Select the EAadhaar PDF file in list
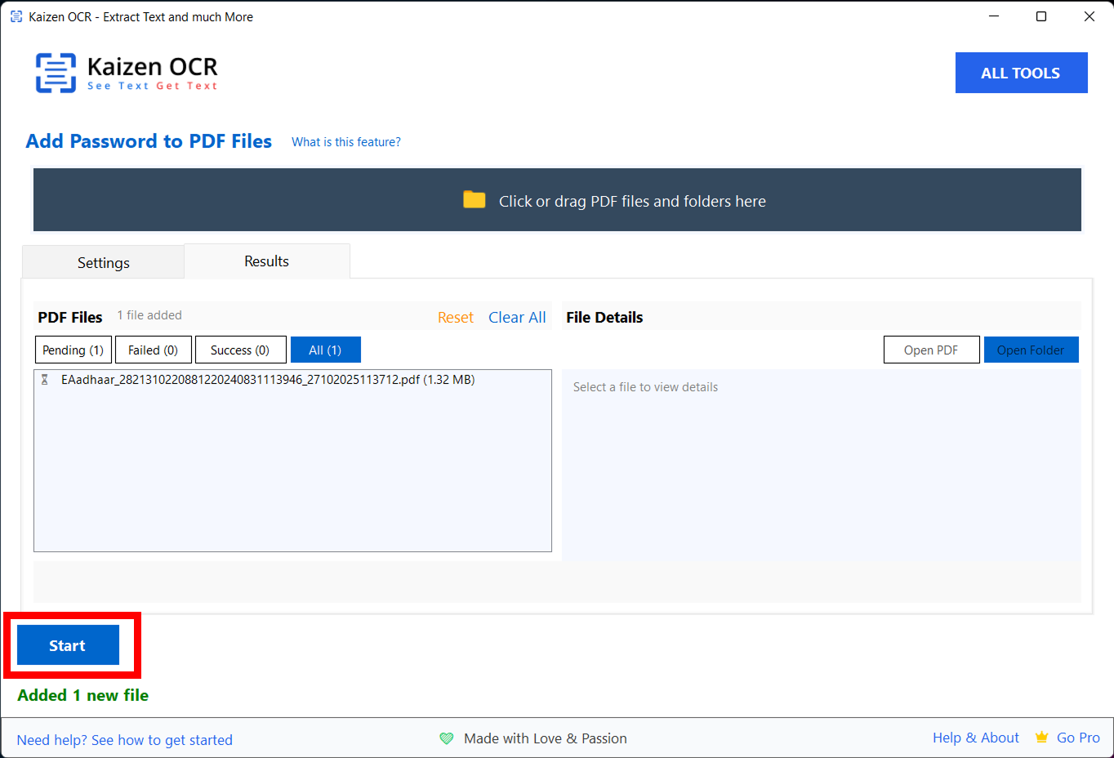This screenshot has height=758, width=1114. [268, 380]
